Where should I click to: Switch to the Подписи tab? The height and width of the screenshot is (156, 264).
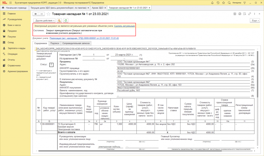coord(55,43)
